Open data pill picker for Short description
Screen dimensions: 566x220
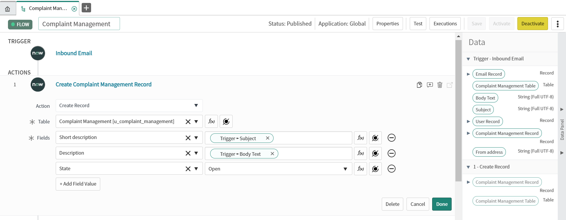375,138
